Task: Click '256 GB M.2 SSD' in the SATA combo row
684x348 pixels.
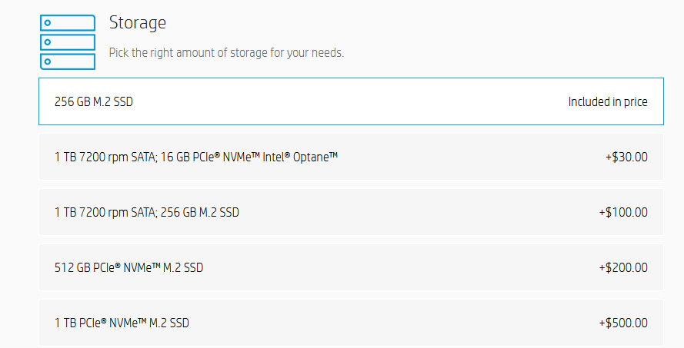Action: click(x=200, y=212)
